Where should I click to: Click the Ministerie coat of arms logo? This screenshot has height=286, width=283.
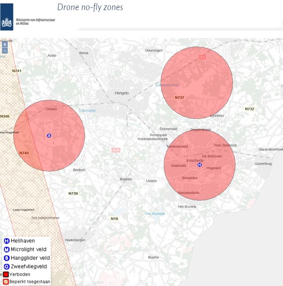pyautogui.click(x=7, y=17)
